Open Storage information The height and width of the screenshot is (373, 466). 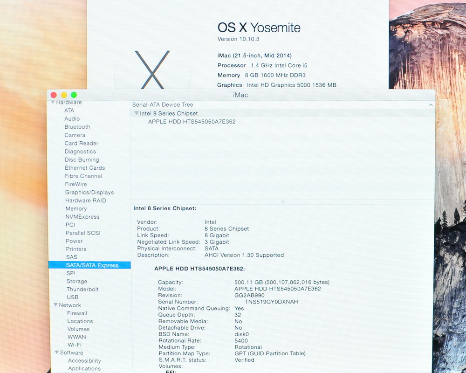(x=77, y=281)
